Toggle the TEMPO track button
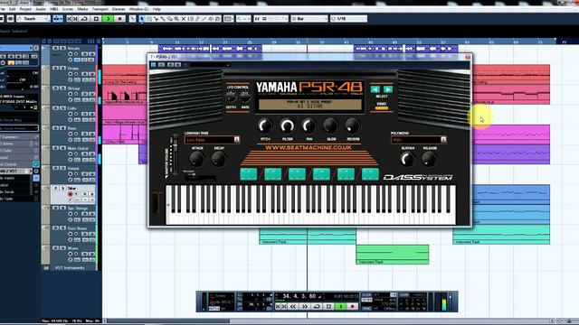This screenshot has height=325, width=579. click(366, 301)
